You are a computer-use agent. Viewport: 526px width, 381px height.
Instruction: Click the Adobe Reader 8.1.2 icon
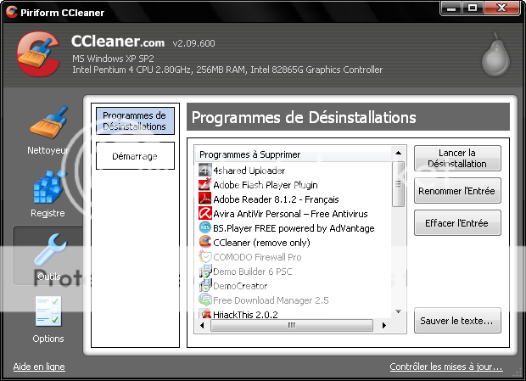205,199
